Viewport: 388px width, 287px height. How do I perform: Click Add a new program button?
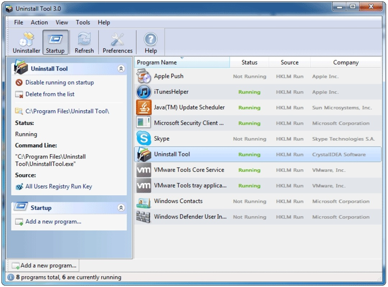pyautogui.click(x=43, y=265)
